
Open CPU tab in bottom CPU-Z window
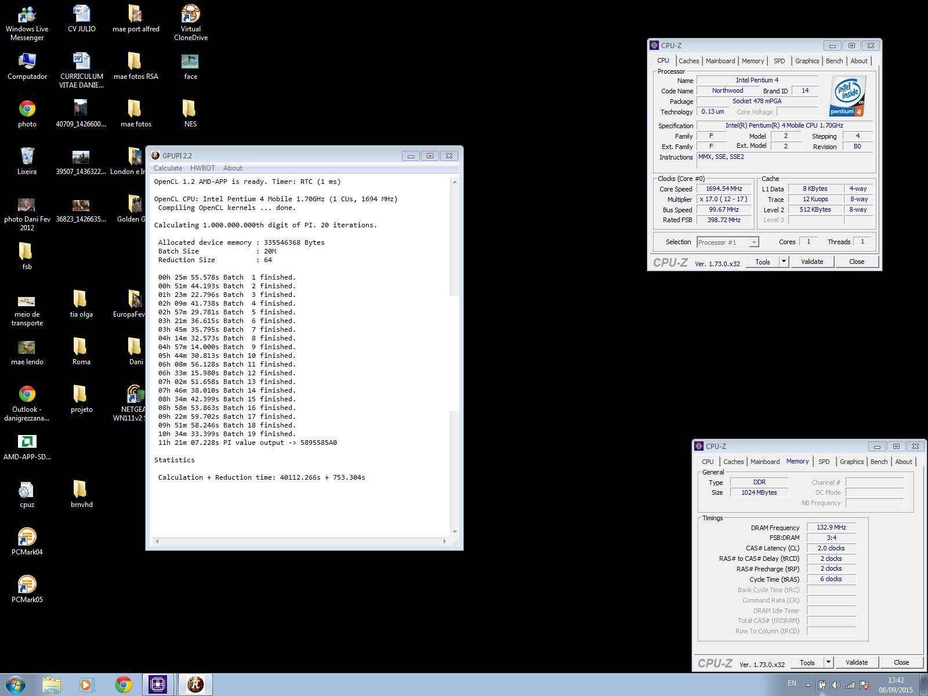tap(708, 462)
